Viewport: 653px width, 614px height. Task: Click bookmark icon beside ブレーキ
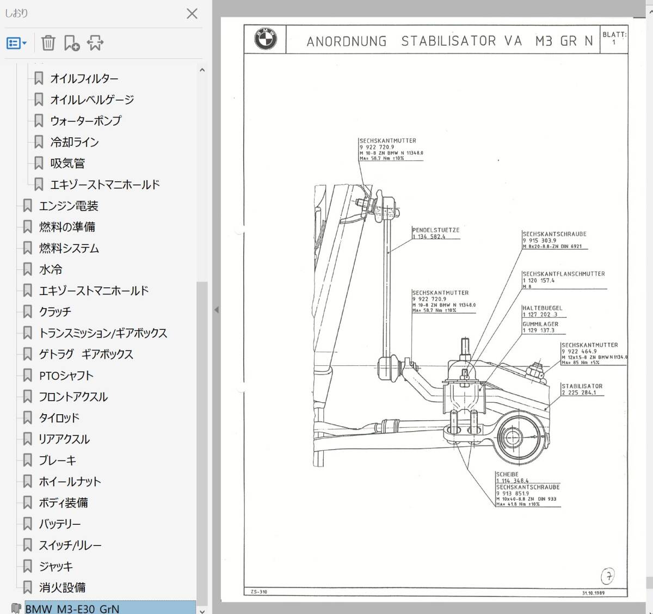click(27, 461)
